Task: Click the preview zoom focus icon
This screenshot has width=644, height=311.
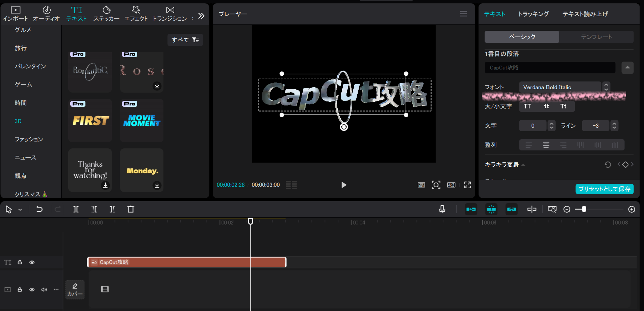Action: coord(436,185)
